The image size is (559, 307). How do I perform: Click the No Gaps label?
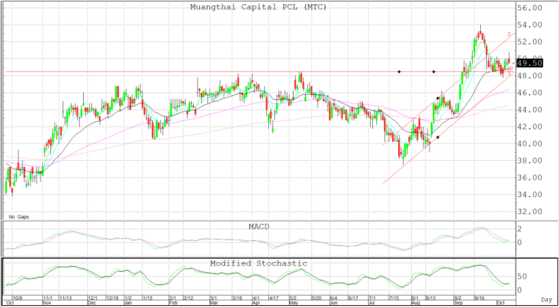pos(19,217)
